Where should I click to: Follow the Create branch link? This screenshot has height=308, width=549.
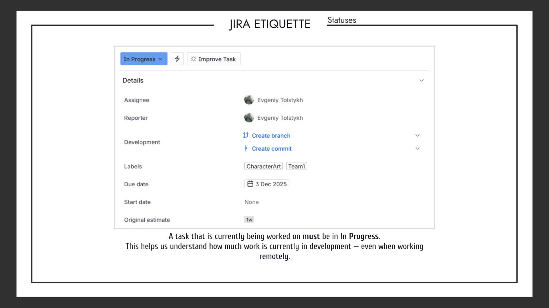(271, 136)
